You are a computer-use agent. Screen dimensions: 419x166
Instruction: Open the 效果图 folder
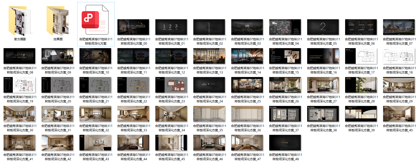tap(58, 21)
